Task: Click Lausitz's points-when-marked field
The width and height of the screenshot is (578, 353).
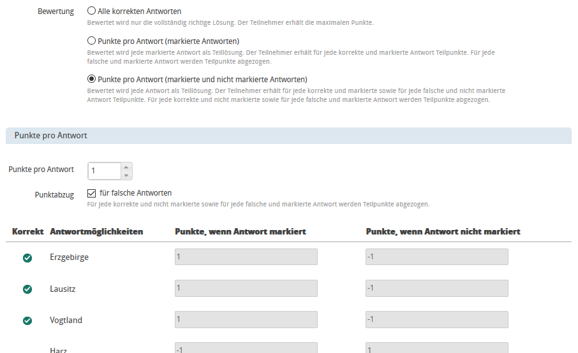Action: (246, 288)
